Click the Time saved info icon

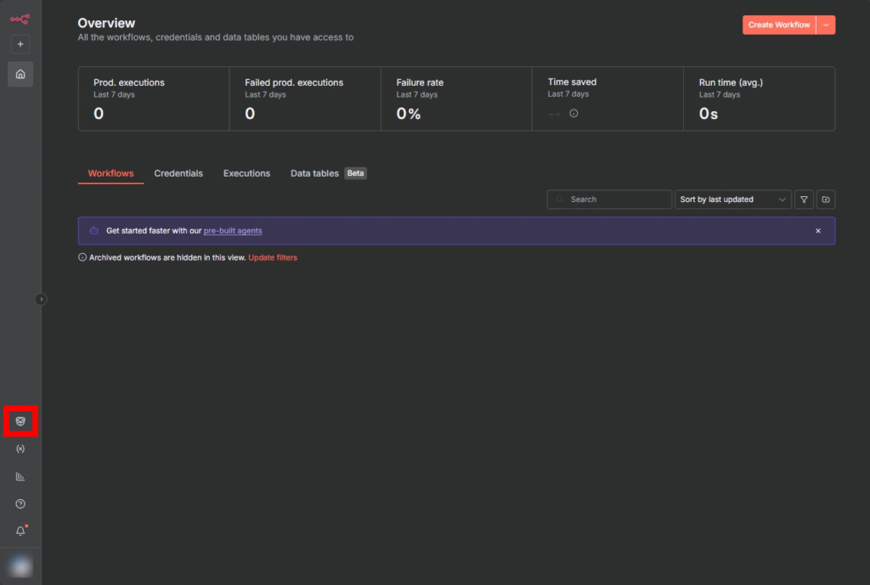[x=573, y=114]
